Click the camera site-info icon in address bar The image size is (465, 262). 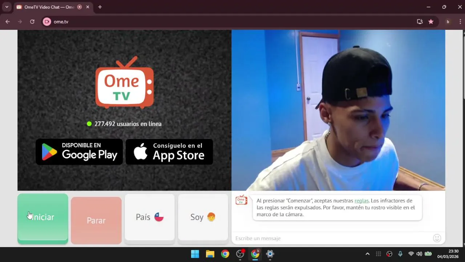pos(47,22)
